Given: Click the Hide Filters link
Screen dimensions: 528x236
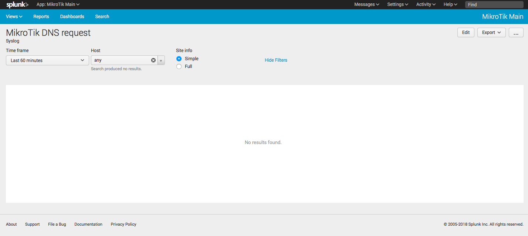Looking at the screenshot, I should [x=276, y=60].
